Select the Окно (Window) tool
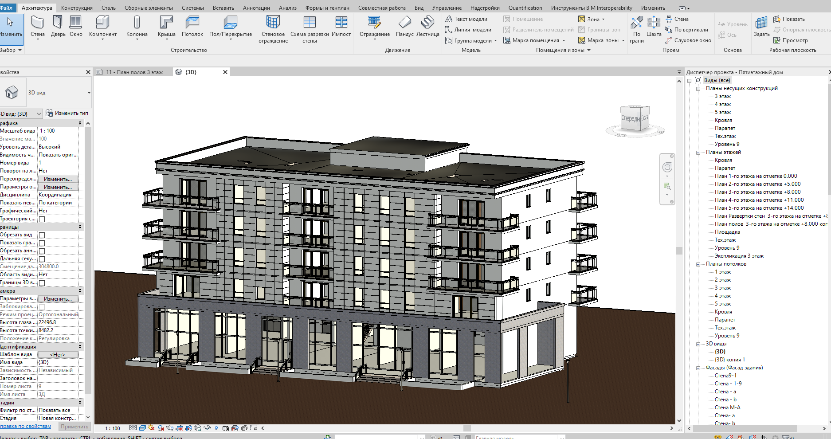This screenshot has width=831, height=439. tap(76, 27)
